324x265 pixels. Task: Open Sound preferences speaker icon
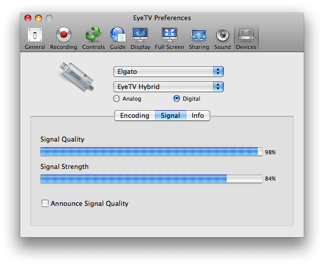coord(222,38)
